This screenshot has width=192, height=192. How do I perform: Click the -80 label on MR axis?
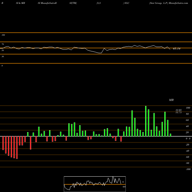[187, 163]
